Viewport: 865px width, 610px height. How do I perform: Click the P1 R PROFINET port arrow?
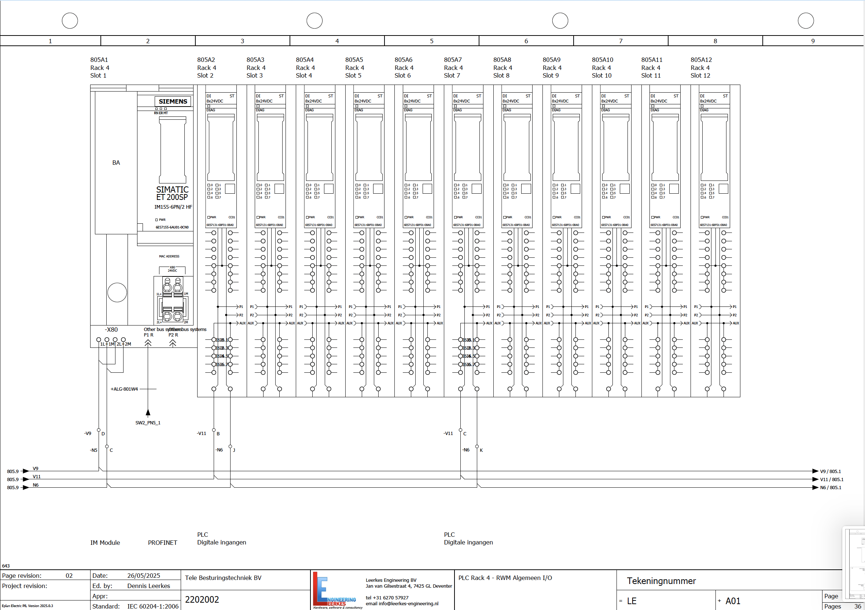[x=148, y=343]
